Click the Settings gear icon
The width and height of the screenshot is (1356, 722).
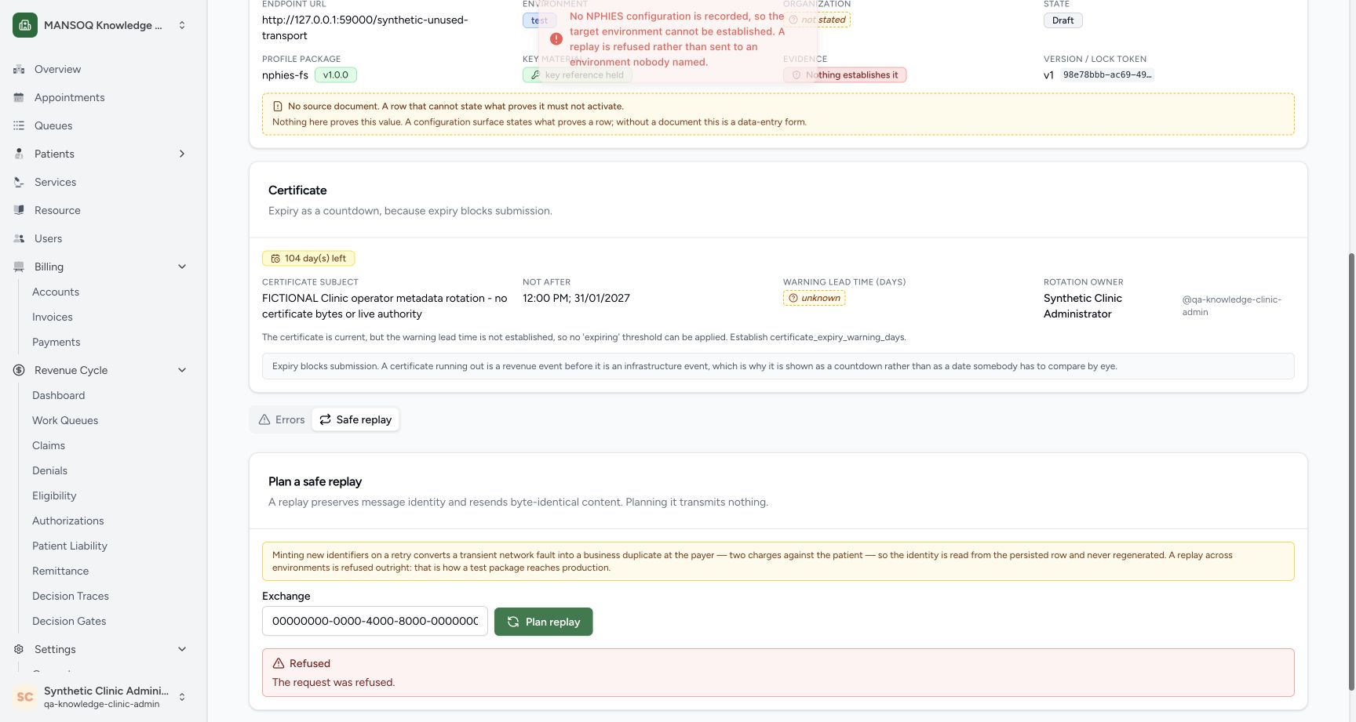(19, 649)
